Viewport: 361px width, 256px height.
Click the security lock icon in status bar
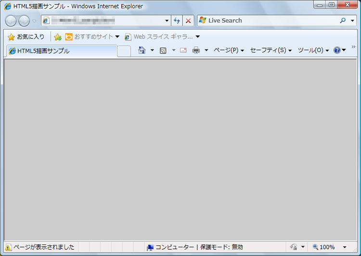[x=293, y=247]
